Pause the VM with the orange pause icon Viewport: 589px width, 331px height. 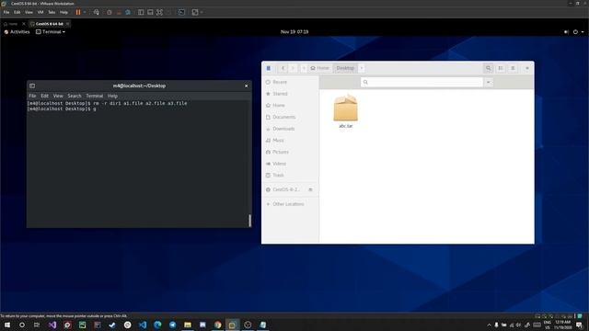(x=78, y=12)
